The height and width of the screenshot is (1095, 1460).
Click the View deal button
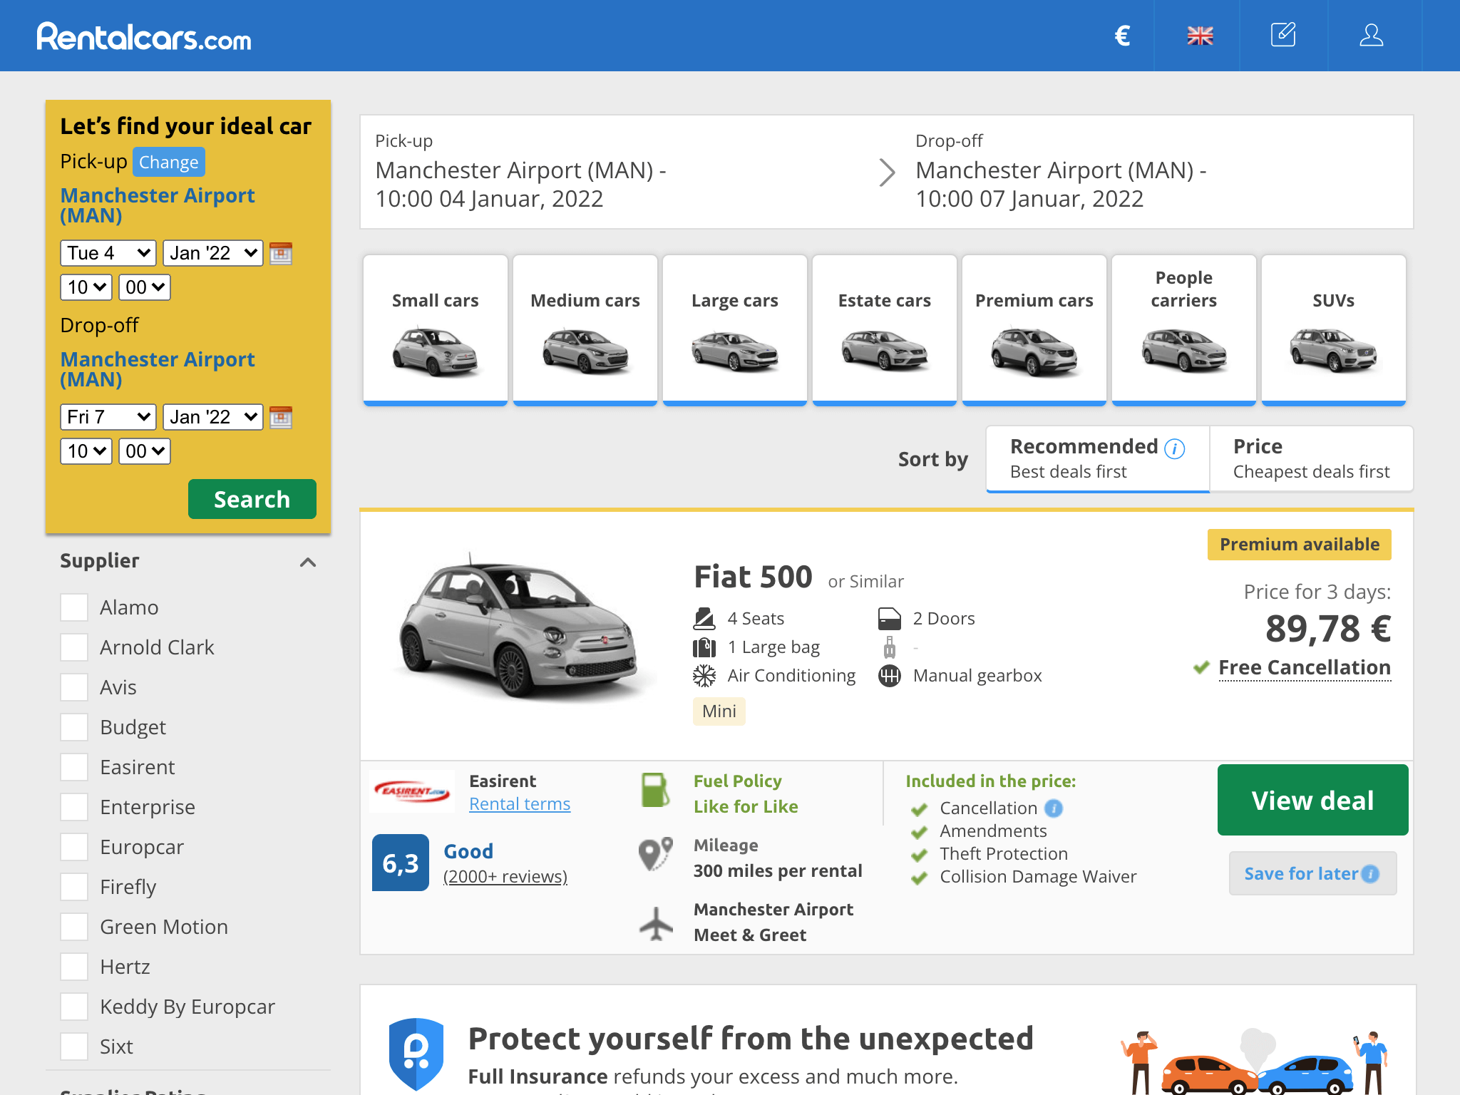tap(1312, 800)
